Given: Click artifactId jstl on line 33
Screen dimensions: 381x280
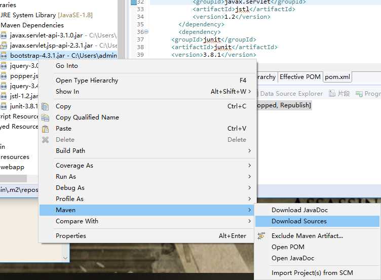Looking at the screenshot, I should tap(242, 10).
